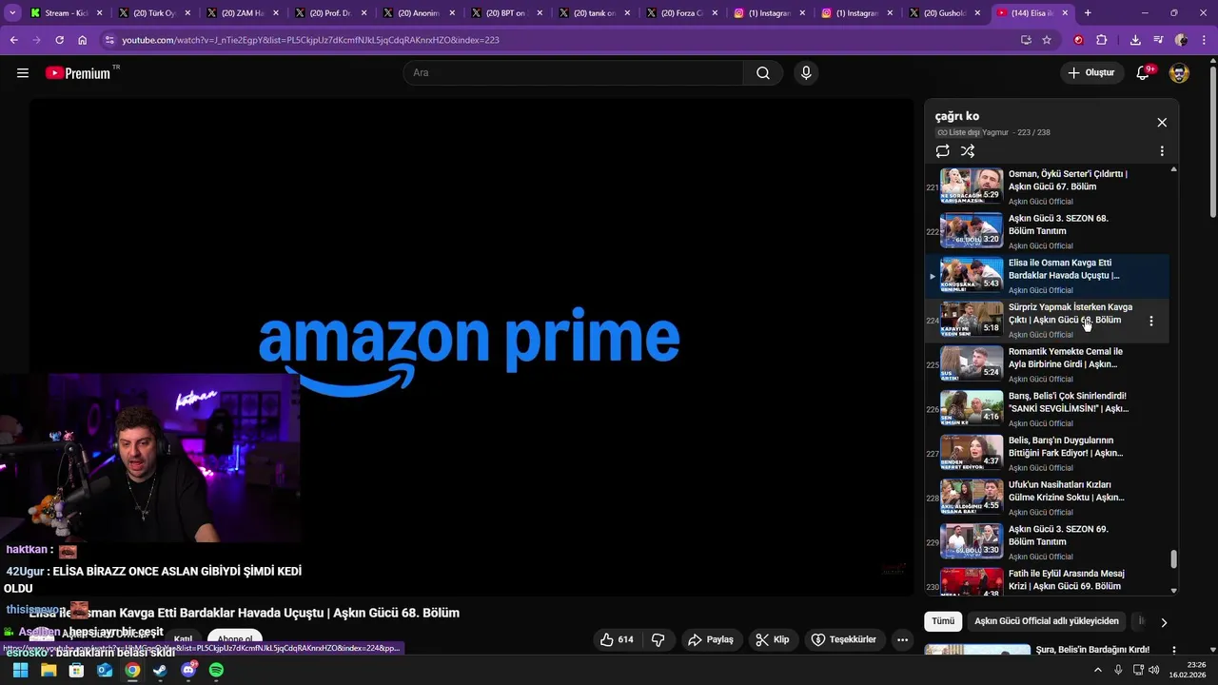Click Aşkın Gücü Official under Osman, Öykü video
This screenshot has width=1218, height=685.
tap(1040, 202)
